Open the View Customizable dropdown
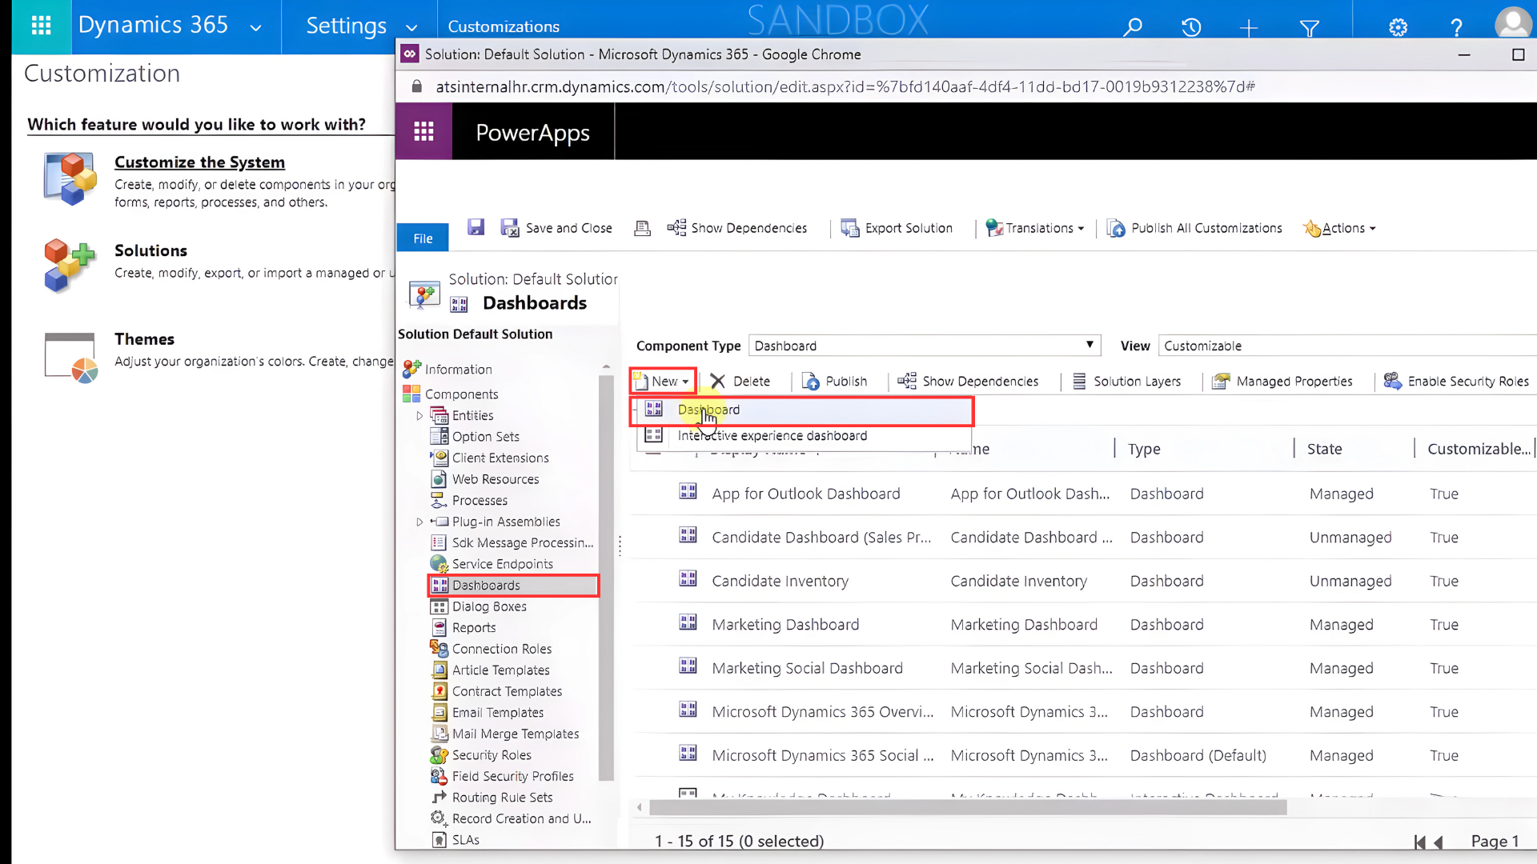The width and height of the screenshot is (1537, 864). pyautogui.click(x=1347, y=346)
